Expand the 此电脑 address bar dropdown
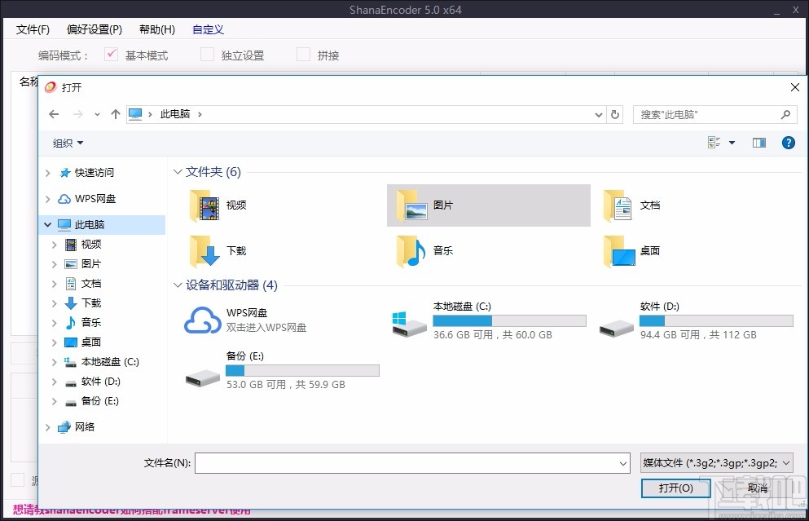The width and height of the screenshot is (809, 521). pos(598,114)
